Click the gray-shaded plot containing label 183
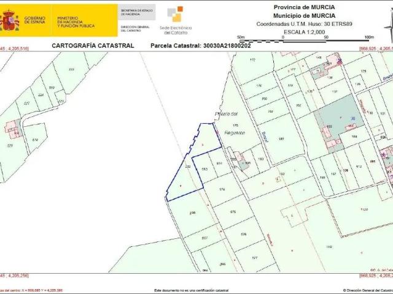393x294 pixels. pos(338,124)
